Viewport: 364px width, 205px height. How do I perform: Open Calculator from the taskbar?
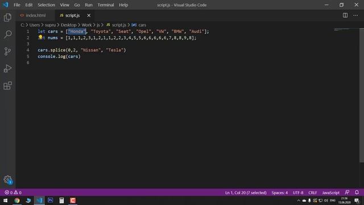click(61, 200)
